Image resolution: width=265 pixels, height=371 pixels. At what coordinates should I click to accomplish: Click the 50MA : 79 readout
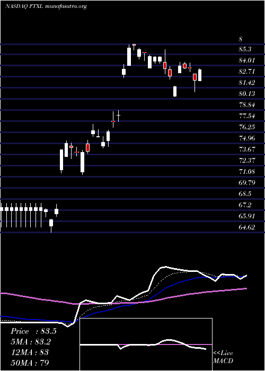[30, 363]
